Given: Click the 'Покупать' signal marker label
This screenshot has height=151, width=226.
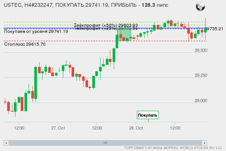Looking at the screenshot, I should point(148,115).
